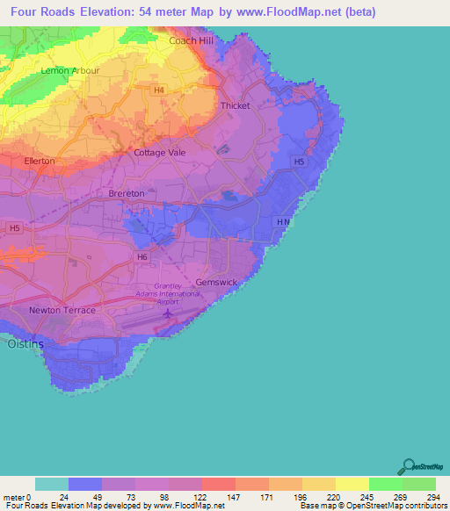Select the light green 269–294 meter legend swatch

coord(419,484)
